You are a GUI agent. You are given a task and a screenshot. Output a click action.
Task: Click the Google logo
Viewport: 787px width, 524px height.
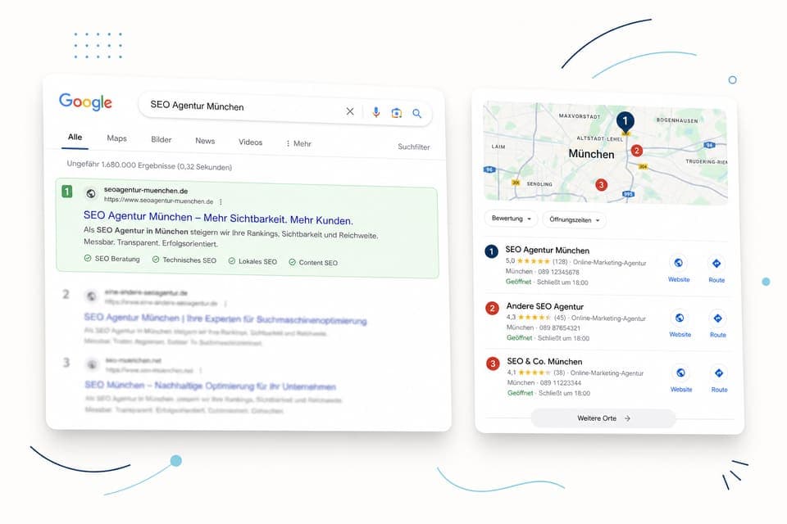coord(85,102)
